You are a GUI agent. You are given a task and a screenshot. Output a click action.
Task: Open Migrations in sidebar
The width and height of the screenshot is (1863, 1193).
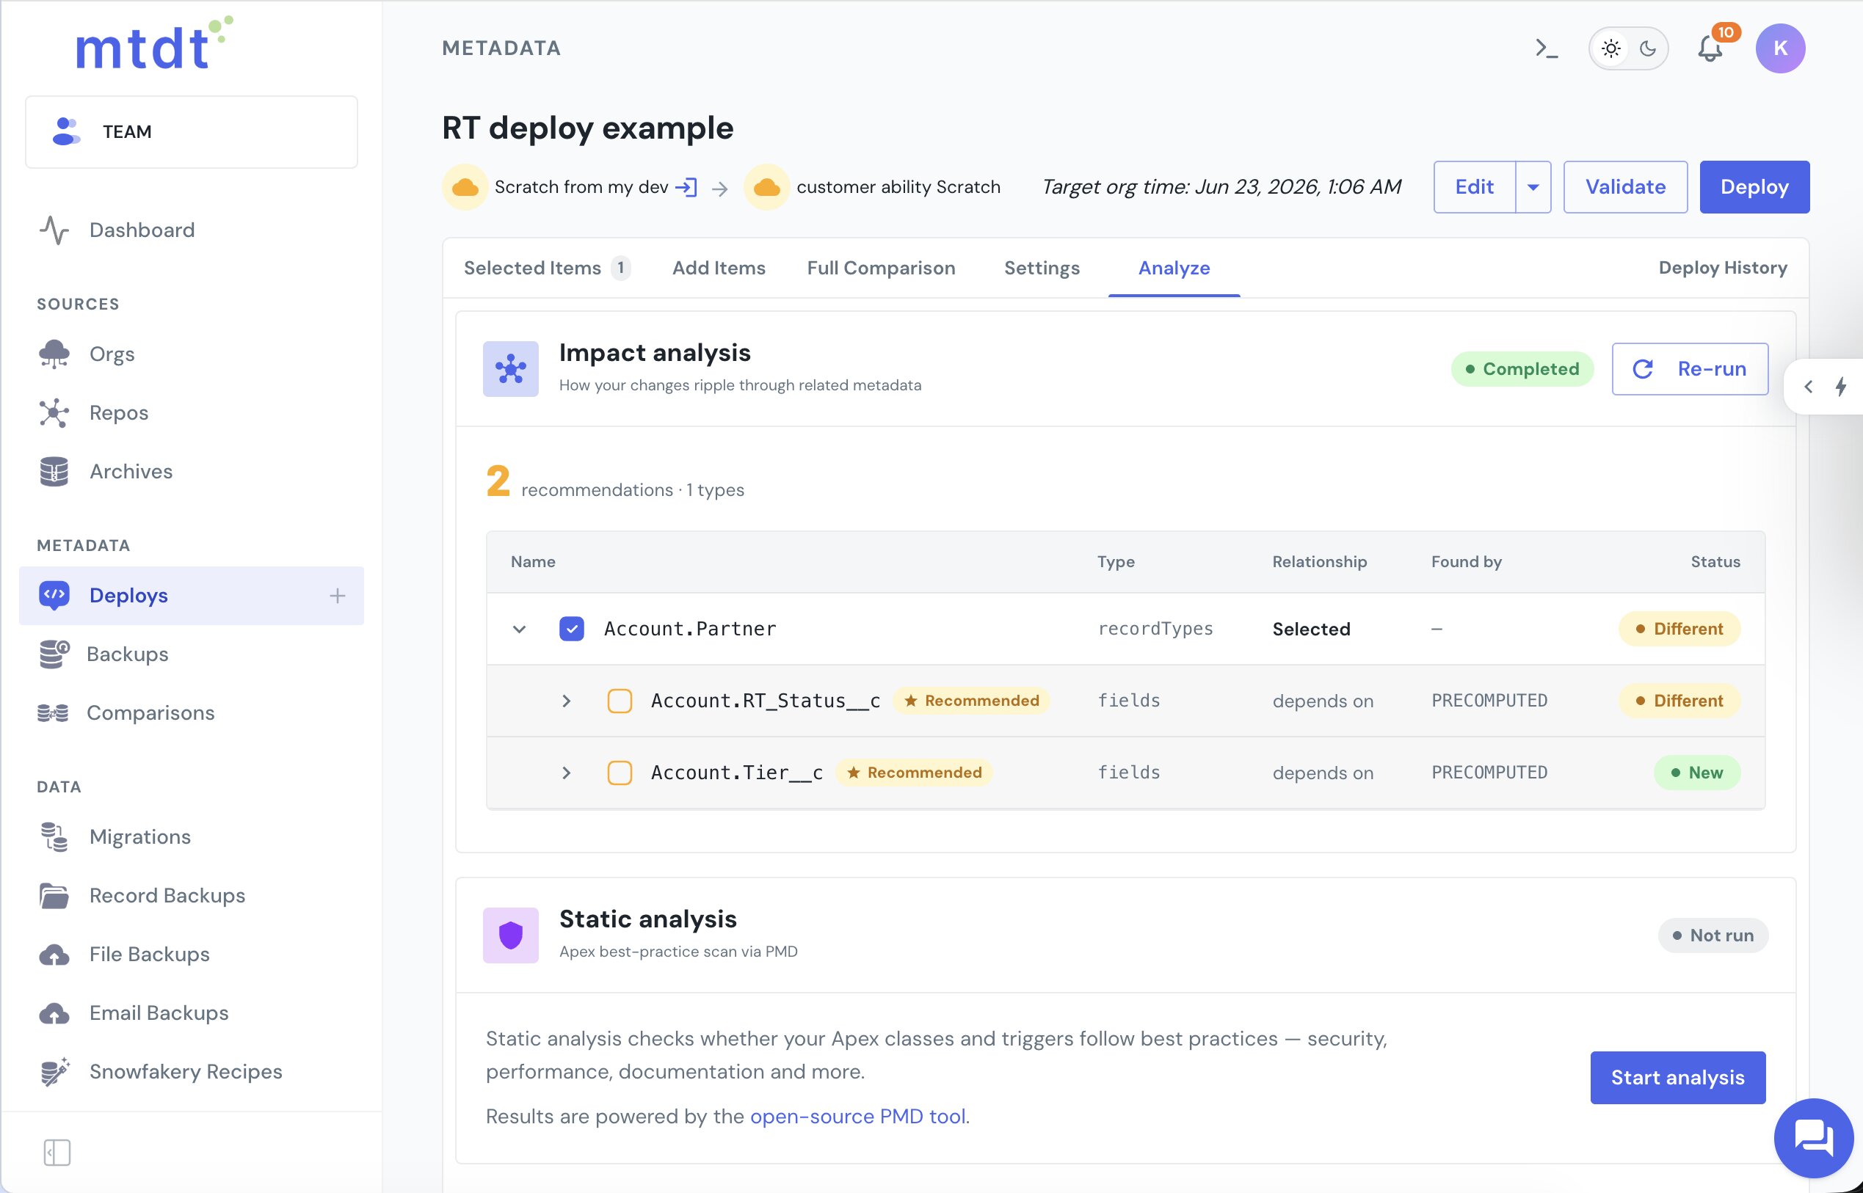point(139,836)
